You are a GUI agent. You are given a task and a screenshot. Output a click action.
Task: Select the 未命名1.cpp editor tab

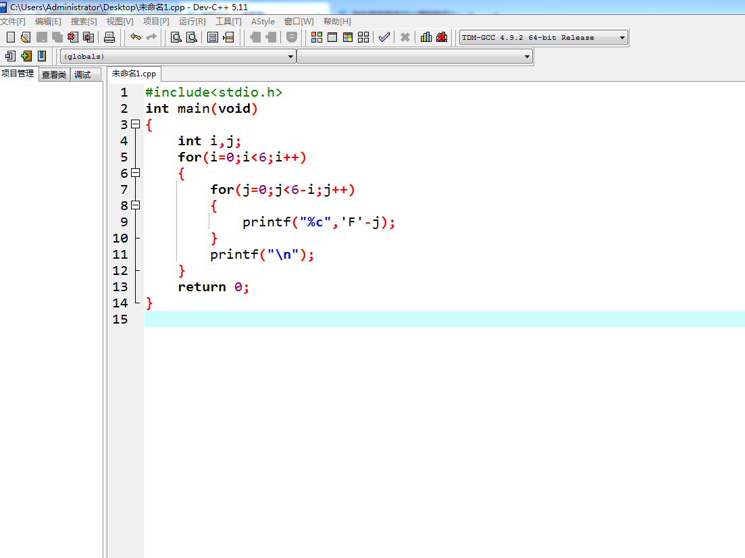(134, 74)
